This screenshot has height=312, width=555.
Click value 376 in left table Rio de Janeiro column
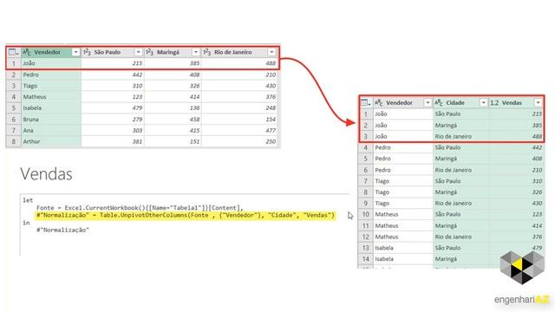point(239,97)
